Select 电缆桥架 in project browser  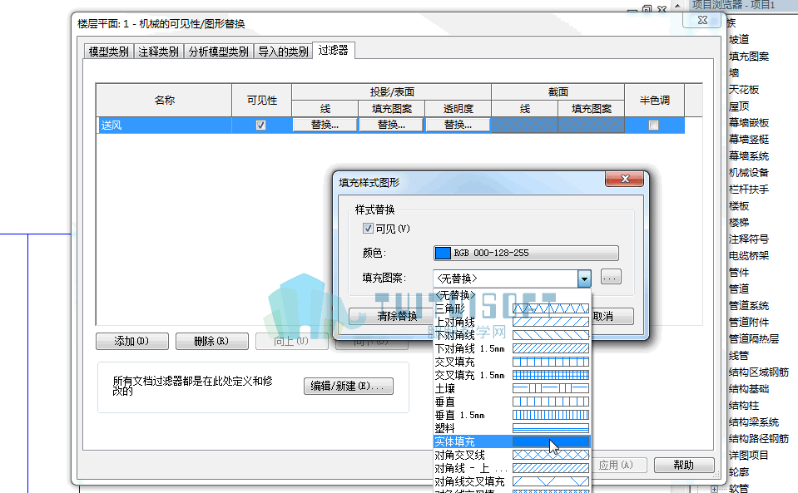click(749, 256)
